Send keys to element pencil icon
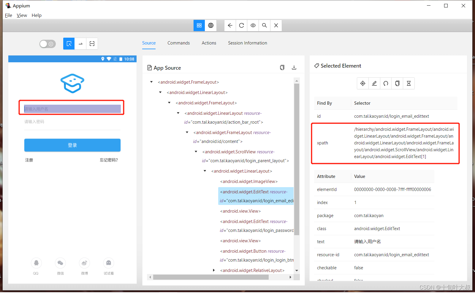 click(x=374, y=83)
